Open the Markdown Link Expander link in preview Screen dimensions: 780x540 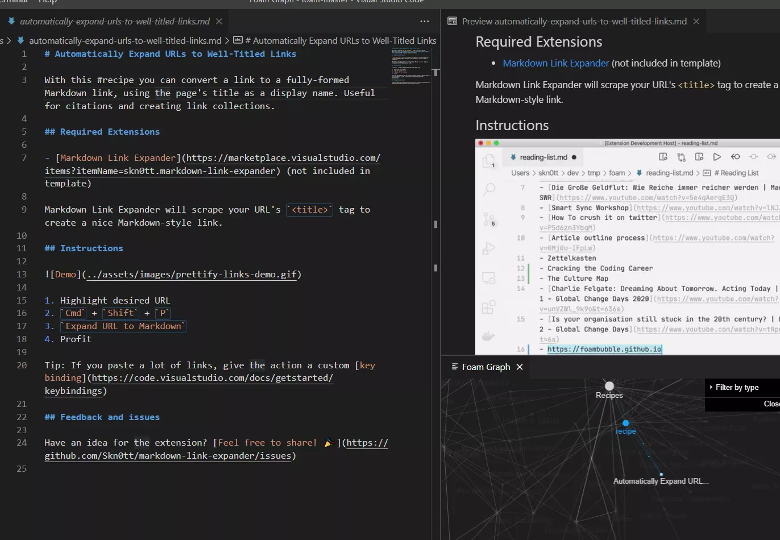(555, 63)
